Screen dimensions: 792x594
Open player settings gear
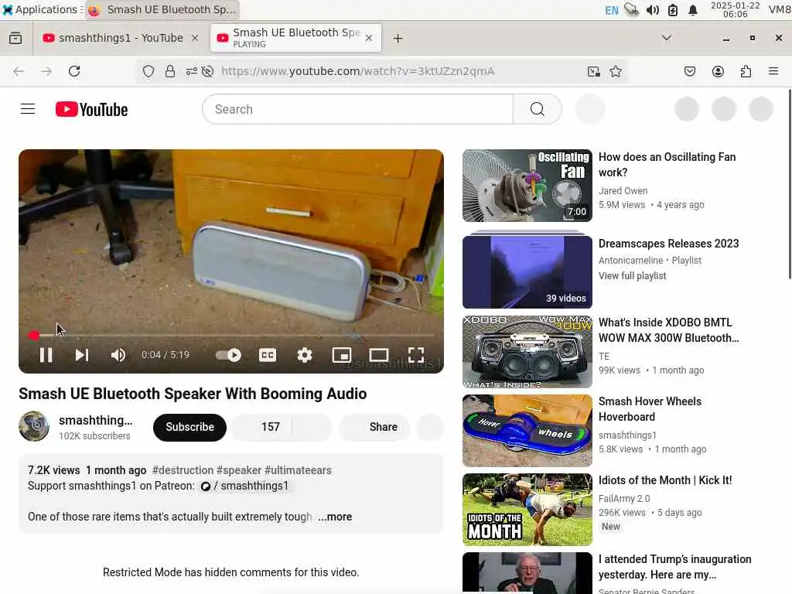pyautogui.click(x=305, y=355)
